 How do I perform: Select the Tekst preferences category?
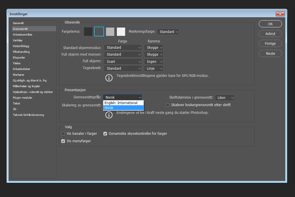pos(34,103)
